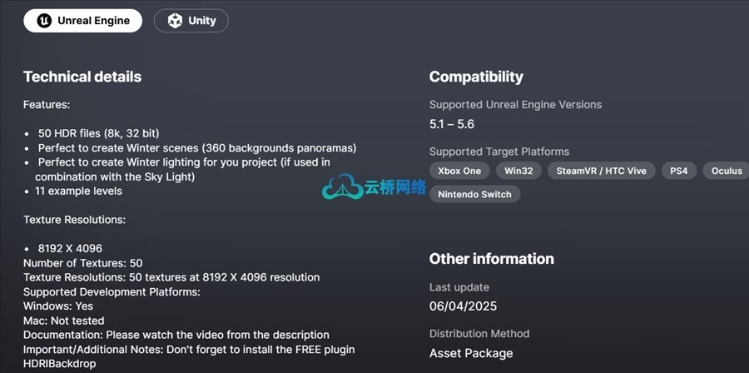749x373 pixels.
Task: Select the Xbox One platform tag
Action: pyautogui.click(x=459, y=171)
